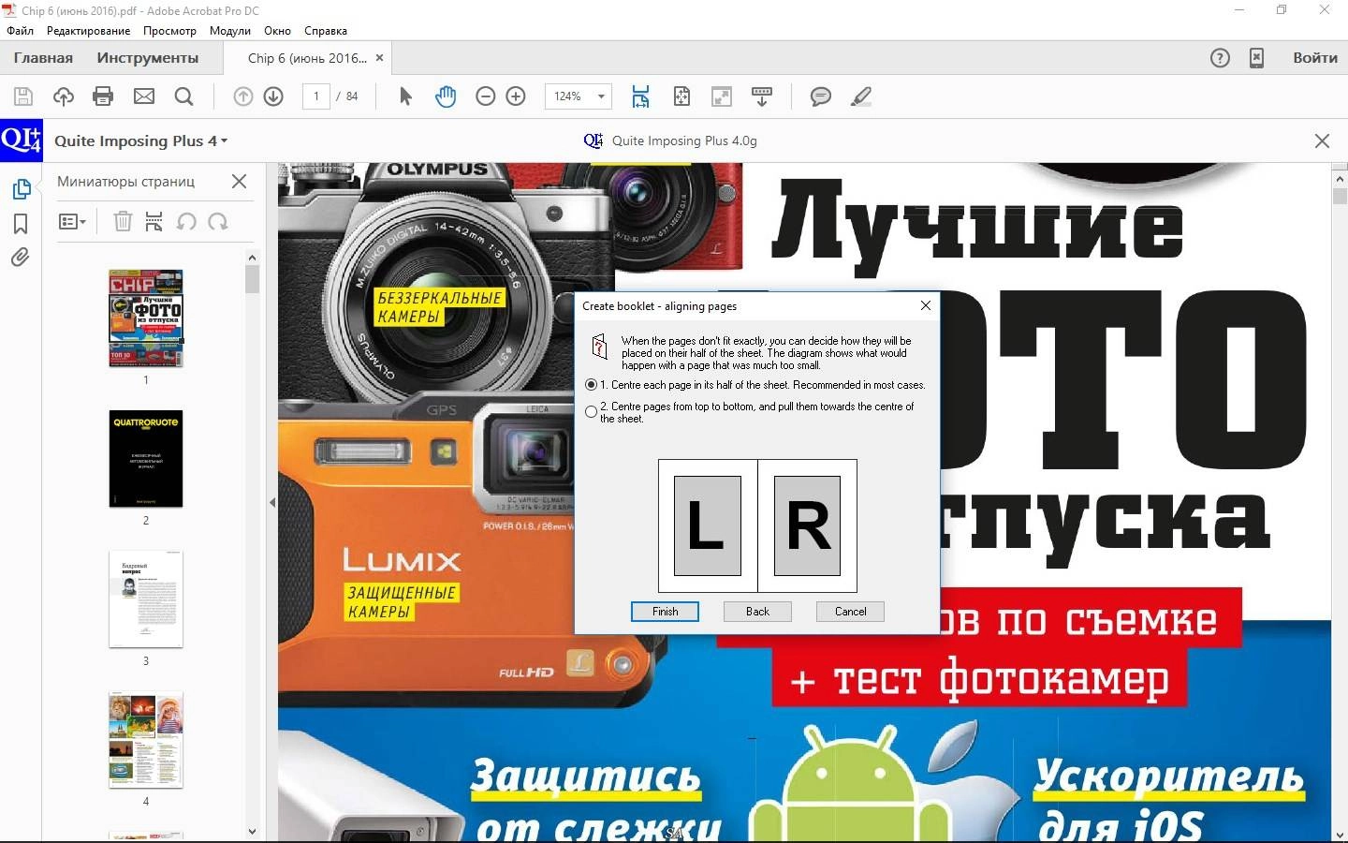Viewport: 1348px width, 843px height.
Task: Click Finish in the booklet dialog
Action: click(665, 612)
